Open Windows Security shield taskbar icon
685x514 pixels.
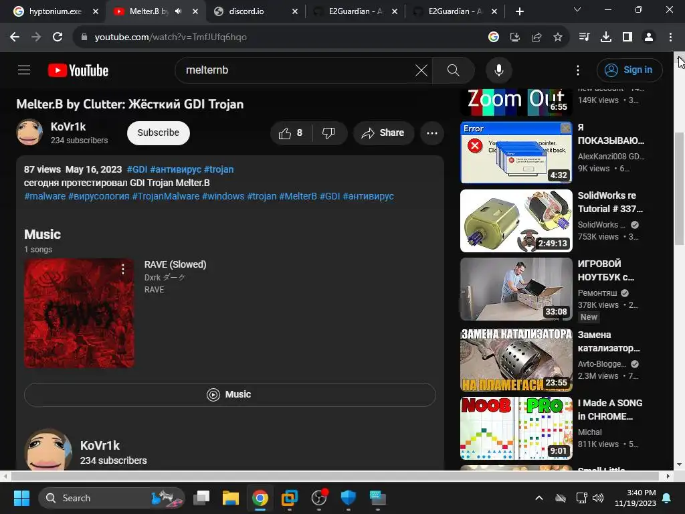click(x=348, y=498)
